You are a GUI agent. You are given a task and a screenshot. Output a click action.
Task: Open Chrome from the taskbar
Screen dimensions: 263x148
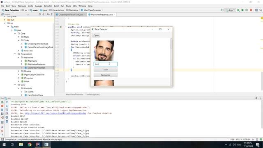click(x=30, y=144)
